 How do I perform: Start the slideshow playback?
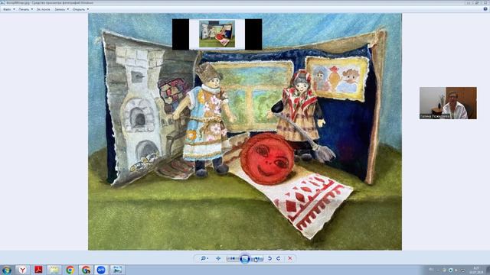tap(245, 258)
